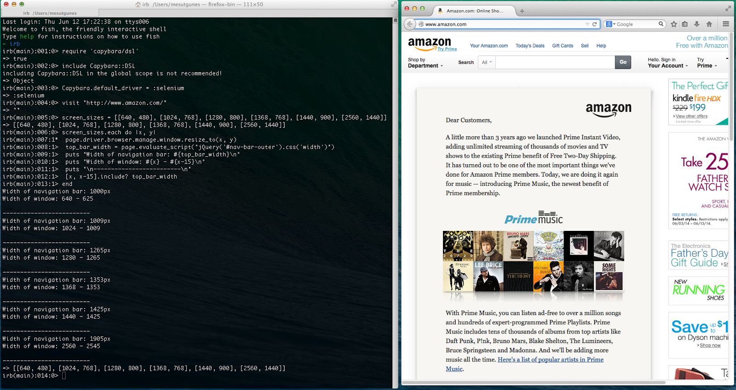Open Your Amazon.com navigation link
This screenshot has height=390, width=736.
pyautogui.click(x=489, y=46)
